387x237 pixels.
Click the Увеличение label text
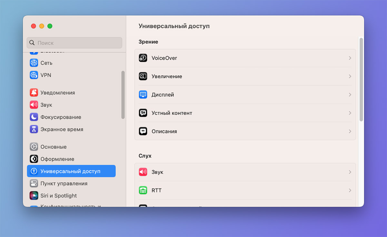coord(167,76)
